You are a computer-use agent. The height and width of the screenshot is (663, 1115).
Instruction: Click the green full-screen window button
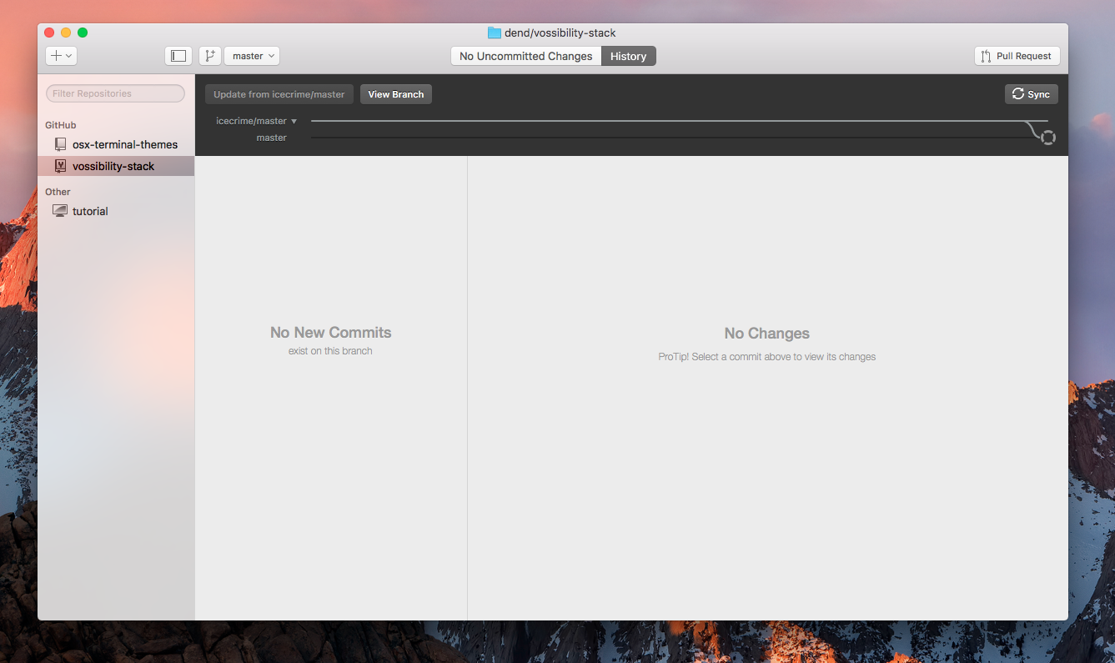[83, 33]
